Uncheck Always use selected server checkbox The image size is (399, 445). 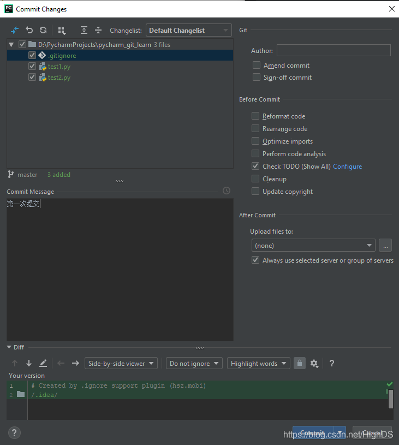pos(255,260)
